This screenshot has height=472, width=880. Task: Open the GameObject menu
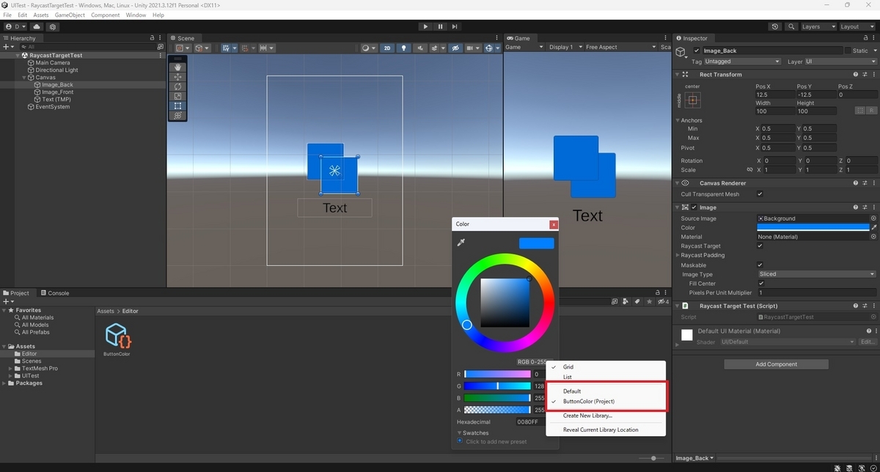(68, 14)
